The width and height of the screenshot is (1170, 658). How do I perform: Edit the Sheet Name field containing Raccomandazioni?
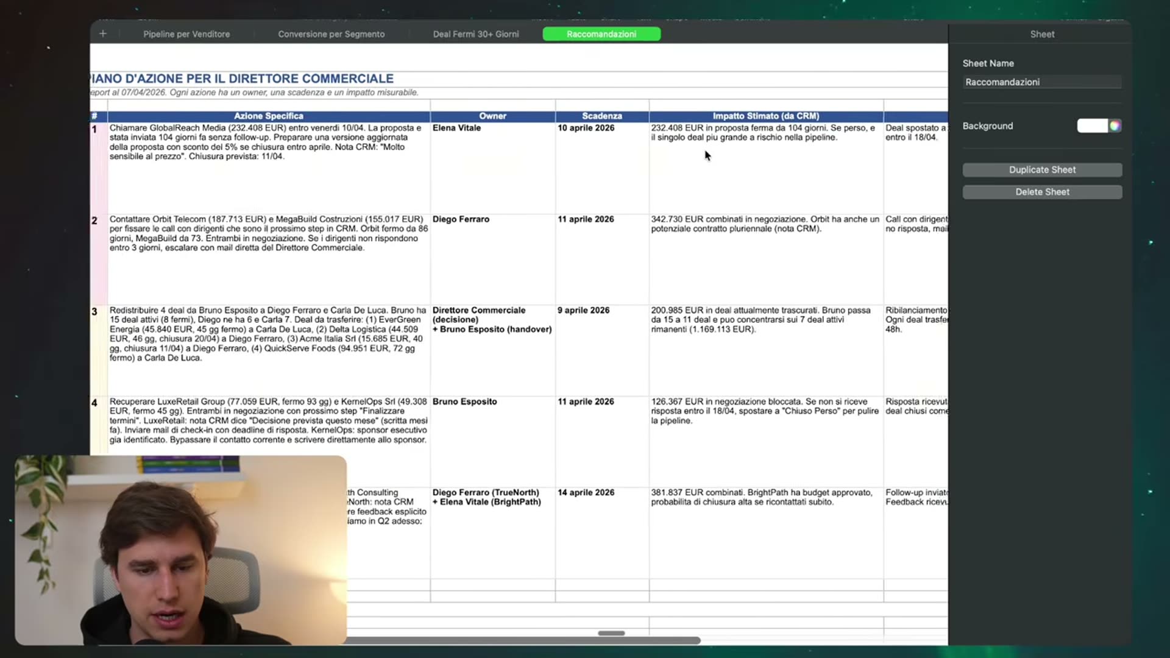click(x=1042, y=82)
